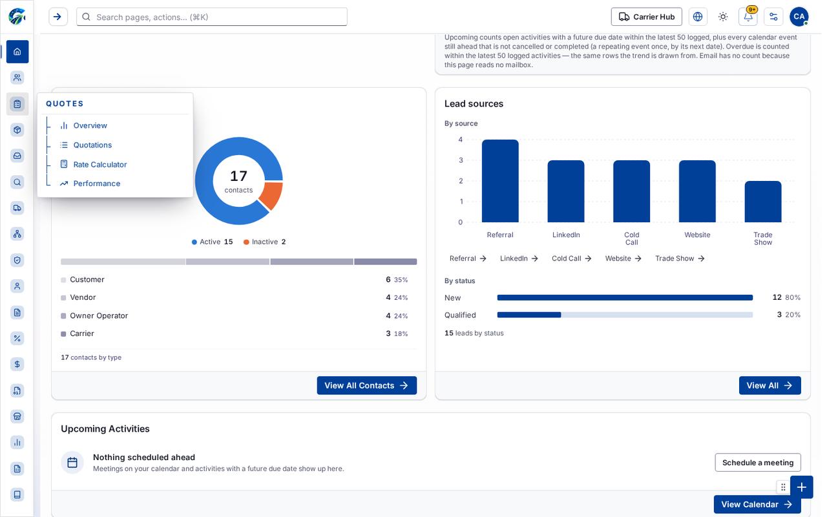
Task: Open the globe language selector
Action: [x=698, y=17]
